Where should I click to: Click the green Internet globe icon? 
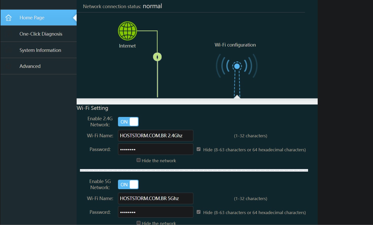click(127, 31)
